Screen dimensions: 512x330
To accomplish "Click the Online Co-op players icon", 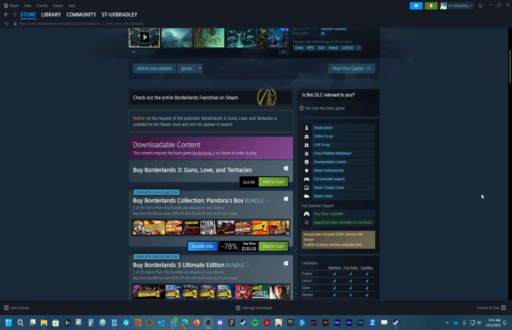I will 306,136.
